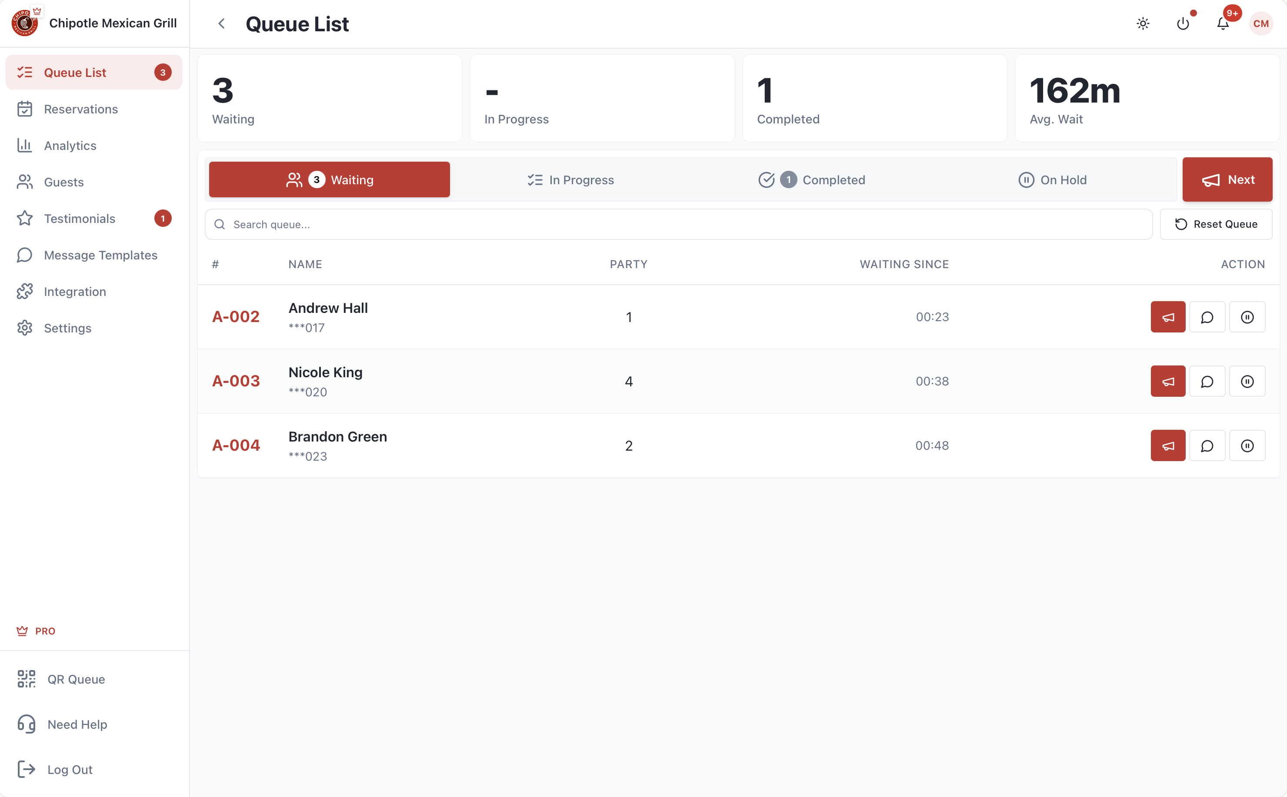Screen dimensions: 1287x797
Task: Open the notifications bell
Action: tap(1223, 24)
